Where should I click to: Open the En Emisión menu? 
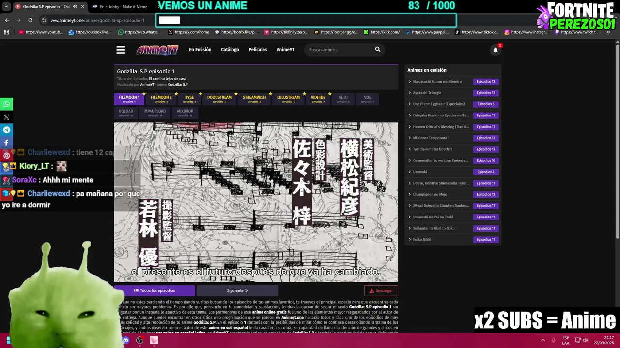coord(200,50)
